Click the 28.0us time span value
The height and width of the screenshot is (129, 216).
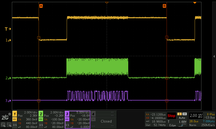(x=194, y=121)
